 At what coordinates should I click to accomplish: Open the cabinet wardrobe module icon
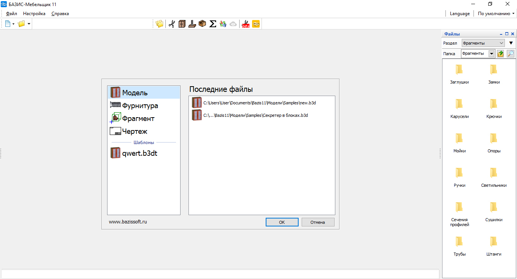click(182, 24)
